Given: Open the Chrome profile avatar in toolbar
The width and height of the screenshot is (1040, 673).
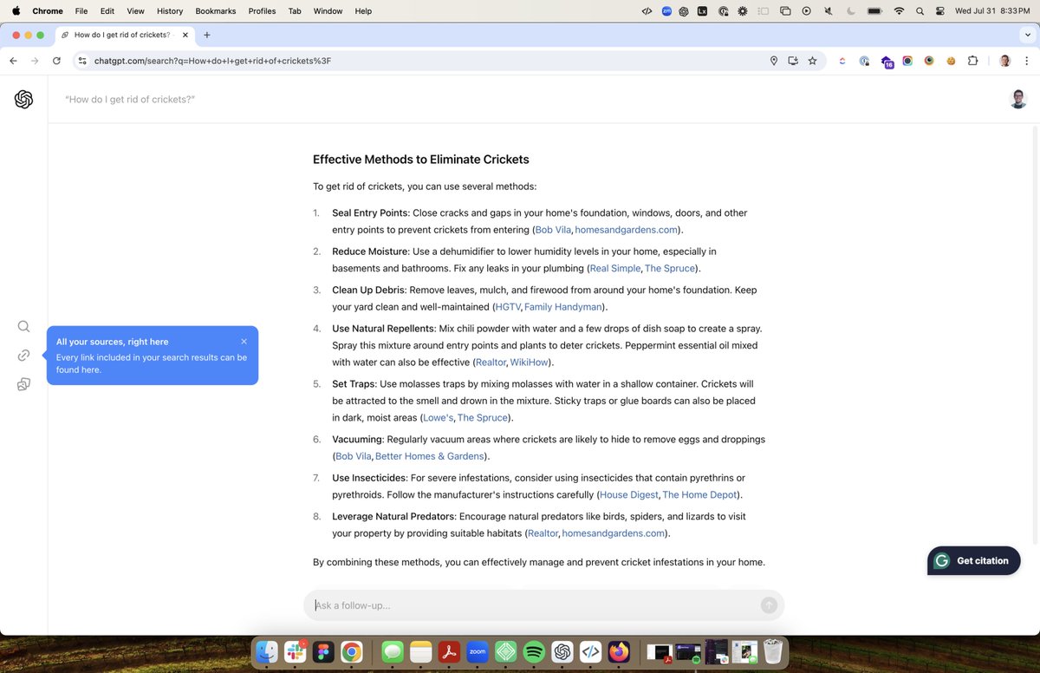Looking at the screenshot, I should pos(1004,61).
